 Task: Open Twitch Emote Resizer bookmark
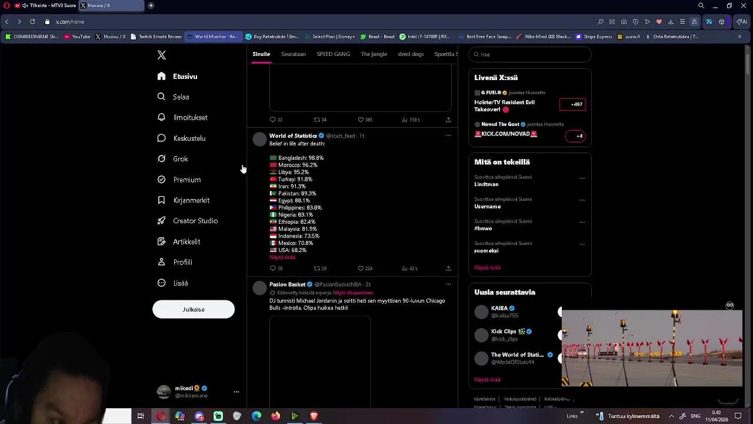pyautogui.click(x=156, y=37)
